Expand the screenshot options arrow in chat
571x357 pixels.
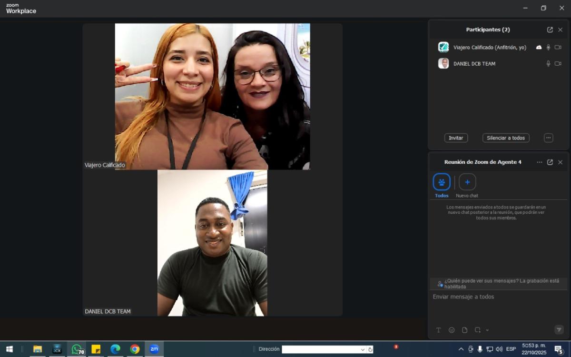tap(487, 330)
